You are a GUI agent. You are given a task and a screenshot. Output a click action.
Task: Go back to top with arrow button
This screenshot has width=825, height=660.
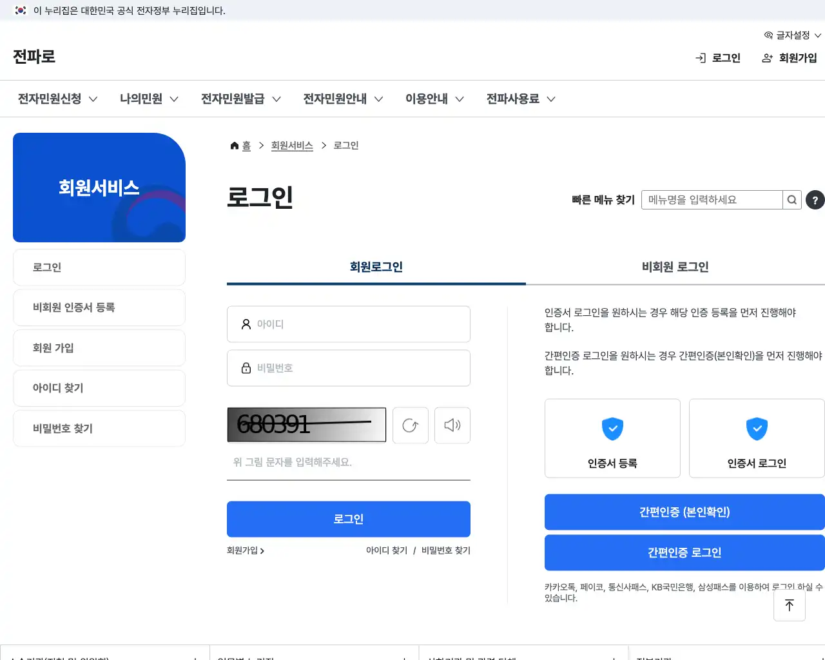pyautogui.click(x=790, y=605)
